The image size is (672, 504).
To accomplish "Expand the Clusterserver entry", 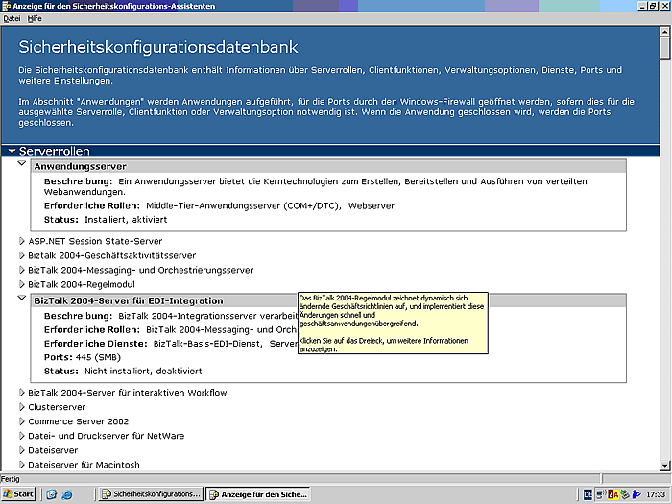I will [x=22, y=407].
